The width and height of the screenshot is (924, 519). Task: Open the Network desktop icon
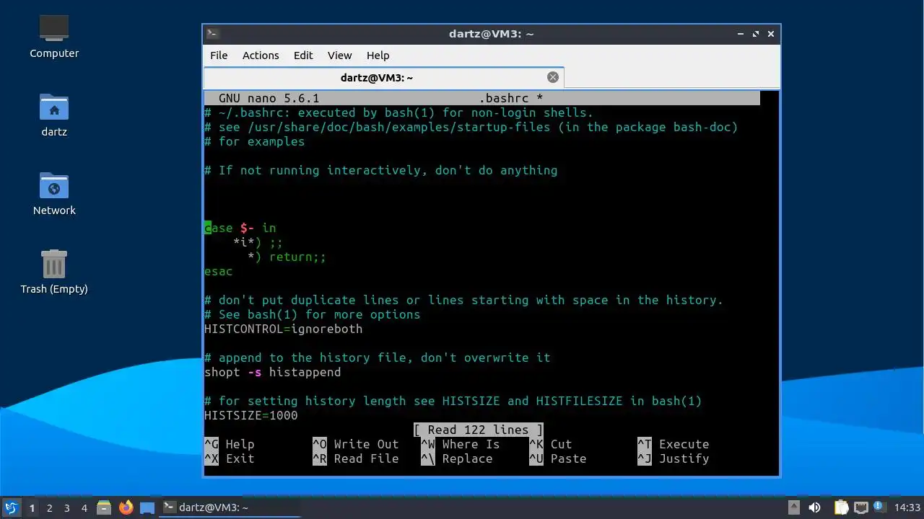[54, 193]
